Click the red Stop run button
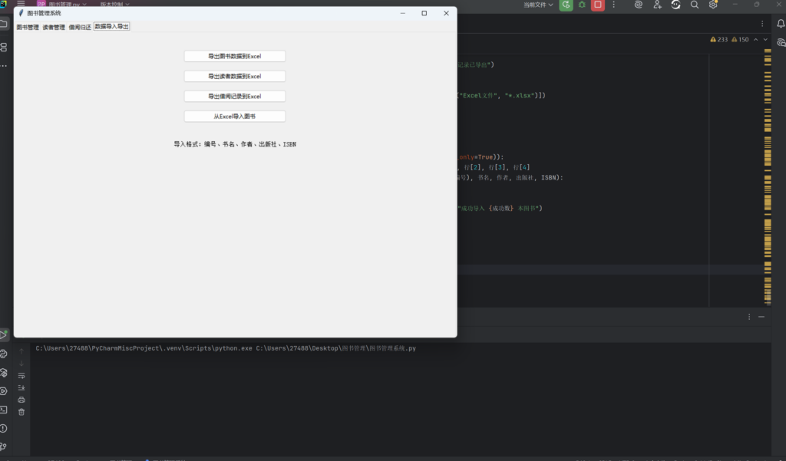 click(x=597, y=5)
